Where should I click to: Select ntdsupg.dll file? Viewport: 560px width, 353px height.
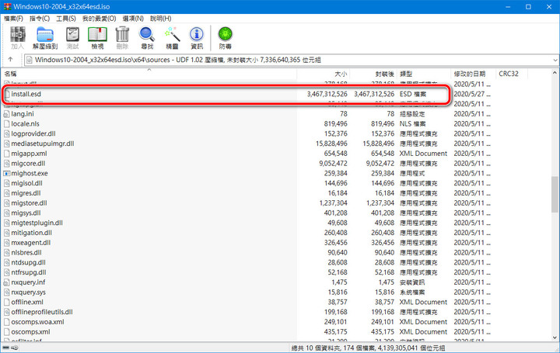tap(28, 262)
